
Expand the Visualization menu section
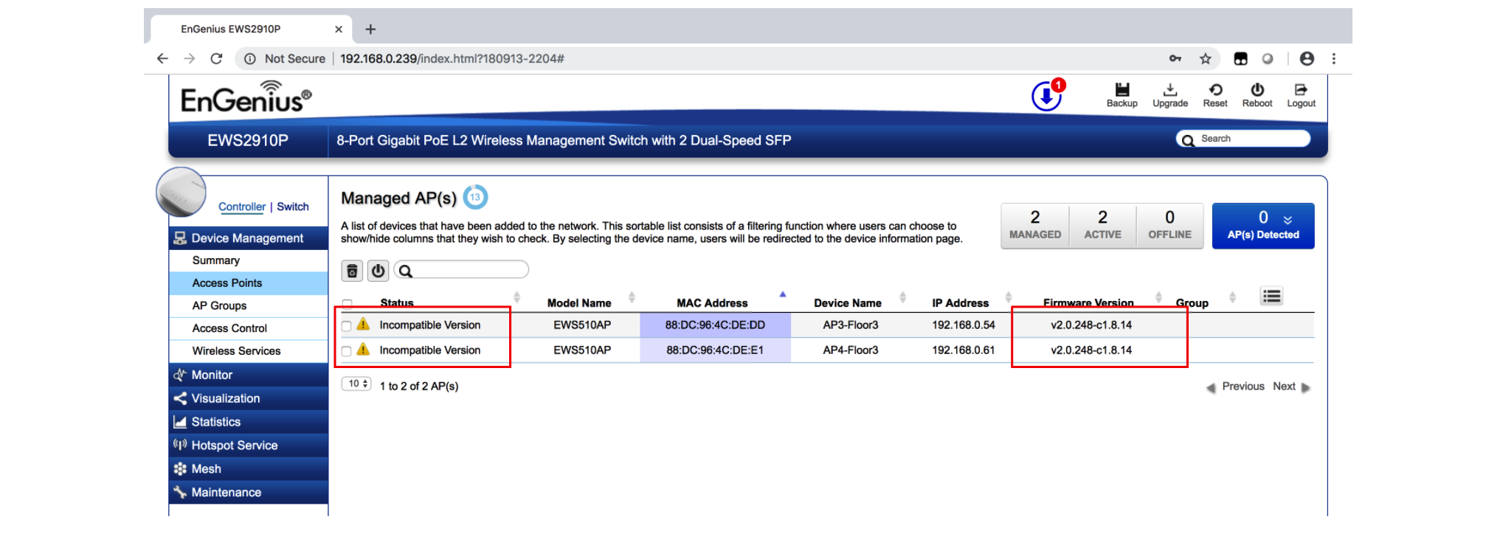[x=249, y=398]
